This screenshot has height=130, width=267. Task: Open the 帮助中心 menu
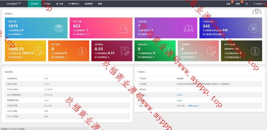point(74,4)
